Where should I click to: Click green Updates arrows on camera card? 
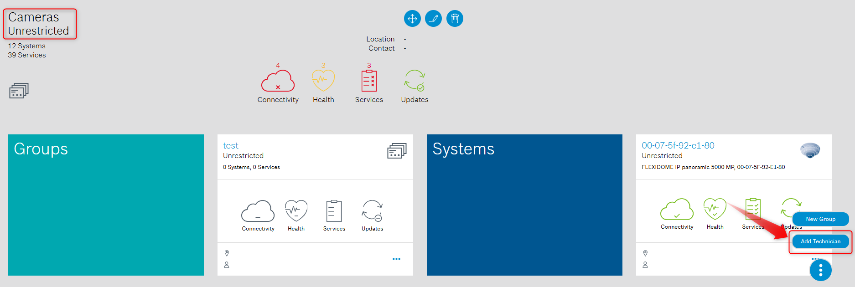791,207
